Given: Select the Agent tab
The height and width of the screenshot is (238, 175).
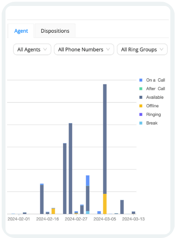Looking at the screenshot, I should [21, 31].
